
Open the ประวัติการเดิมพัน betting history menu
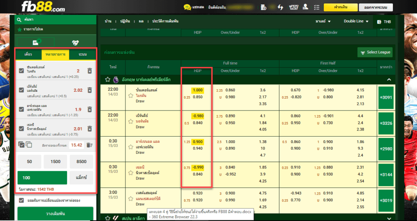click(x=165, y=21)
